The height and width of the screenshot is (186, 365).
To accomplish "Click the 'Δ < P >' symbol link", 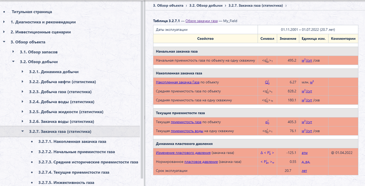I will point(267,153).
